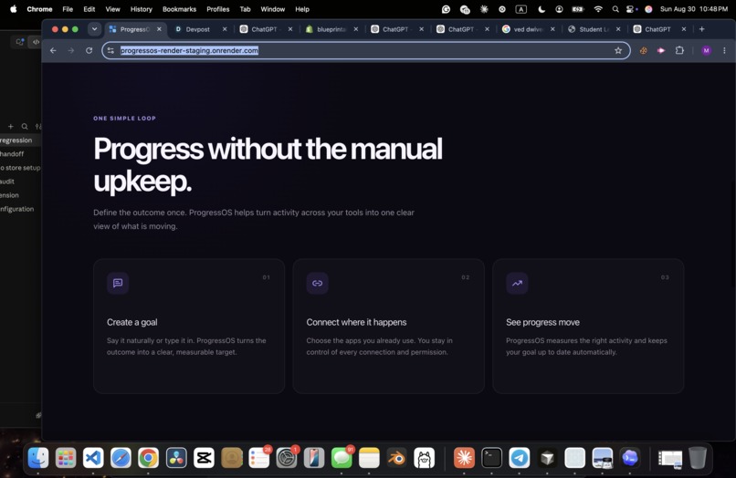Open the Extensions puzzle-piece menu

click(x=679, y=50)
